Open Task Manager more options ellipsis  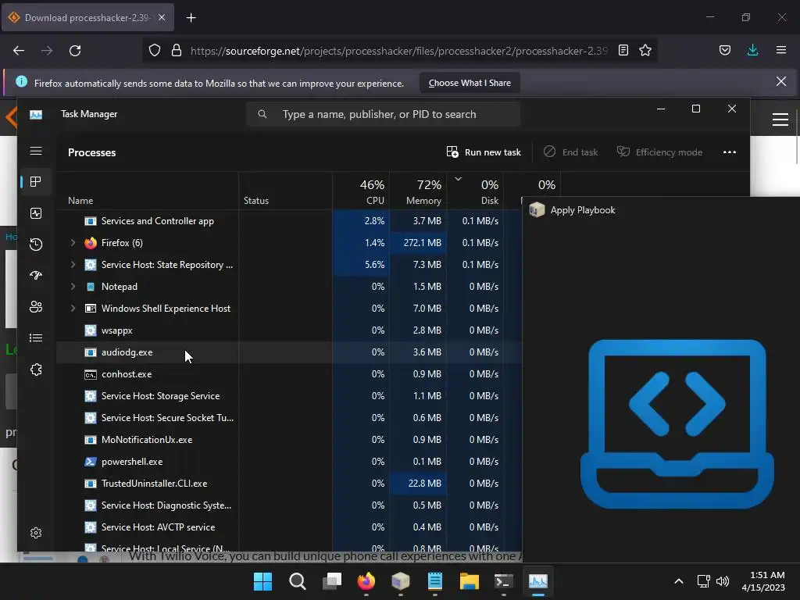[x=730, y=152]
